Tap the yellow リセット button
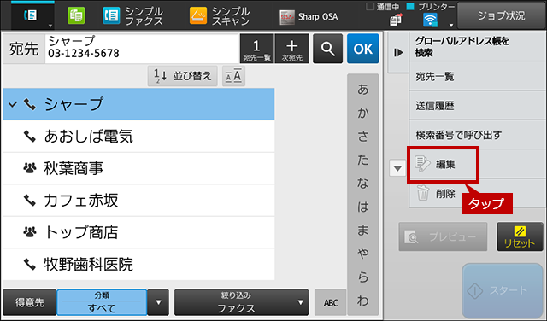547x321 pixels. tap(520, 236)
